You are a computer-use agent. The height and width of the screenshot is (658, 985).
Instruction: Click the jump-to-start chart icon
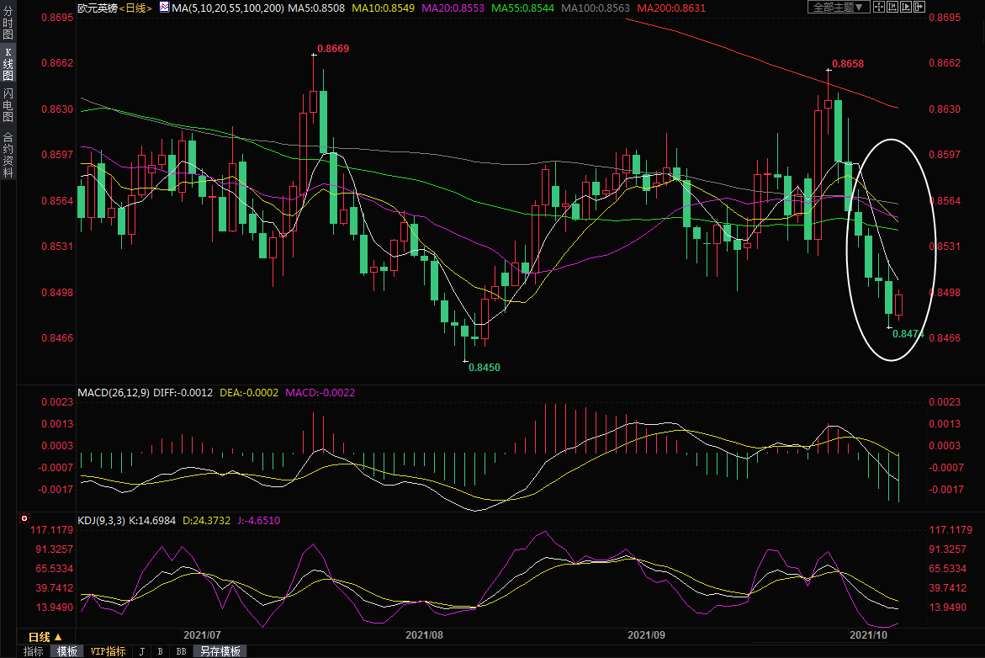891,7
